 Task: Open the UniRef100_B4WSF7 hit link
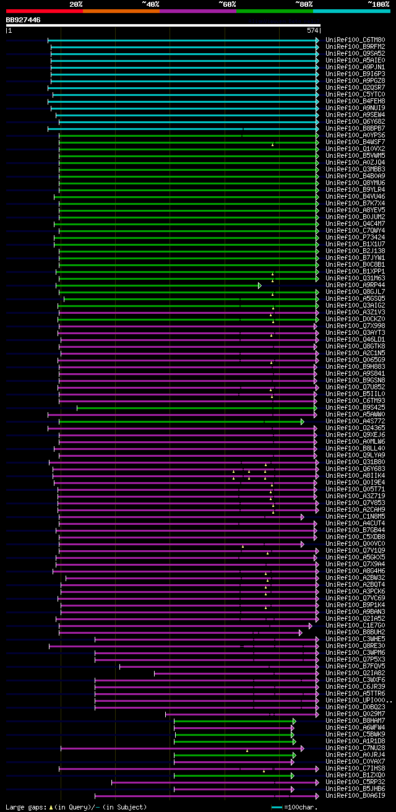tap(355, 142)
